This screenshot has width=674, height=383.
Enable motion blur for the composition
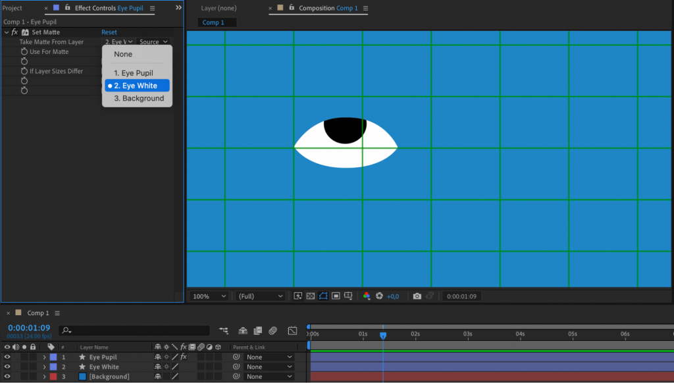(x=274, y=331)
